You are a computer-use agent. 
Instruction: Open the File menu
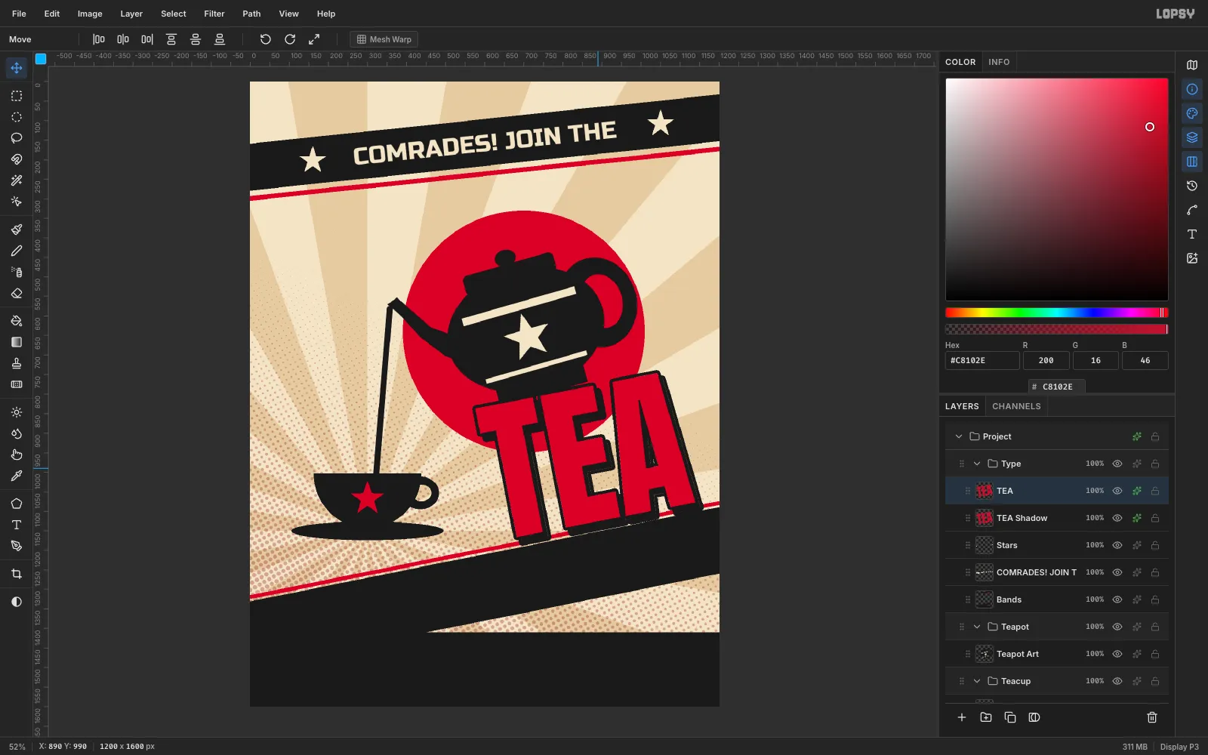tap(19, 14)
